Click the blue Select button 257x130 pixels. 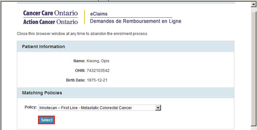point(46,120)
